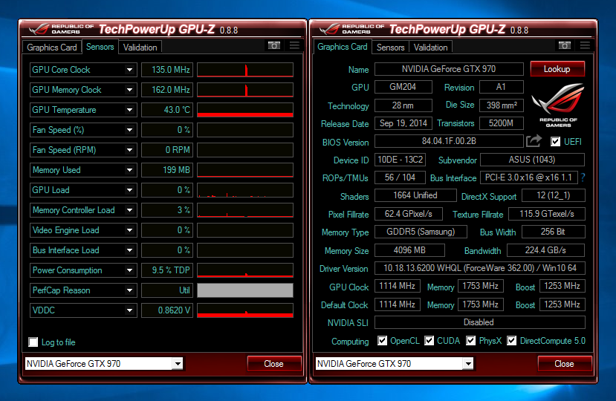This screenshot has height=401, width=616.
Task: Open the GPU Core Clock sensor dropdown
Action: (x=129, y=70)
